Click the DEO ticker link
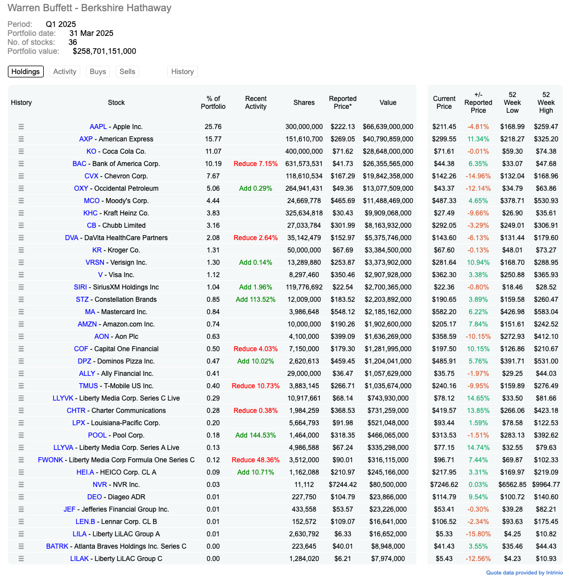The image size is (569, 584). (x=94, y=497)
